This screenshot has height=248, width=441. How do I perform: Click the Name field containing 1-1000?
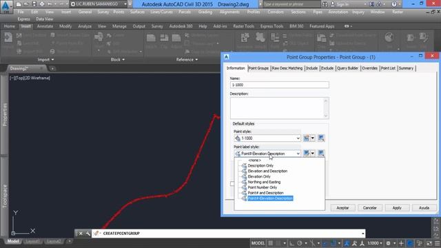pyautogui.click(x=279, y=85)
